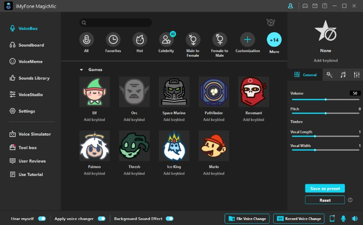Screen dimensions: 363x225
Task: Select the Hot voices category
Action: (x=140, y=39)
